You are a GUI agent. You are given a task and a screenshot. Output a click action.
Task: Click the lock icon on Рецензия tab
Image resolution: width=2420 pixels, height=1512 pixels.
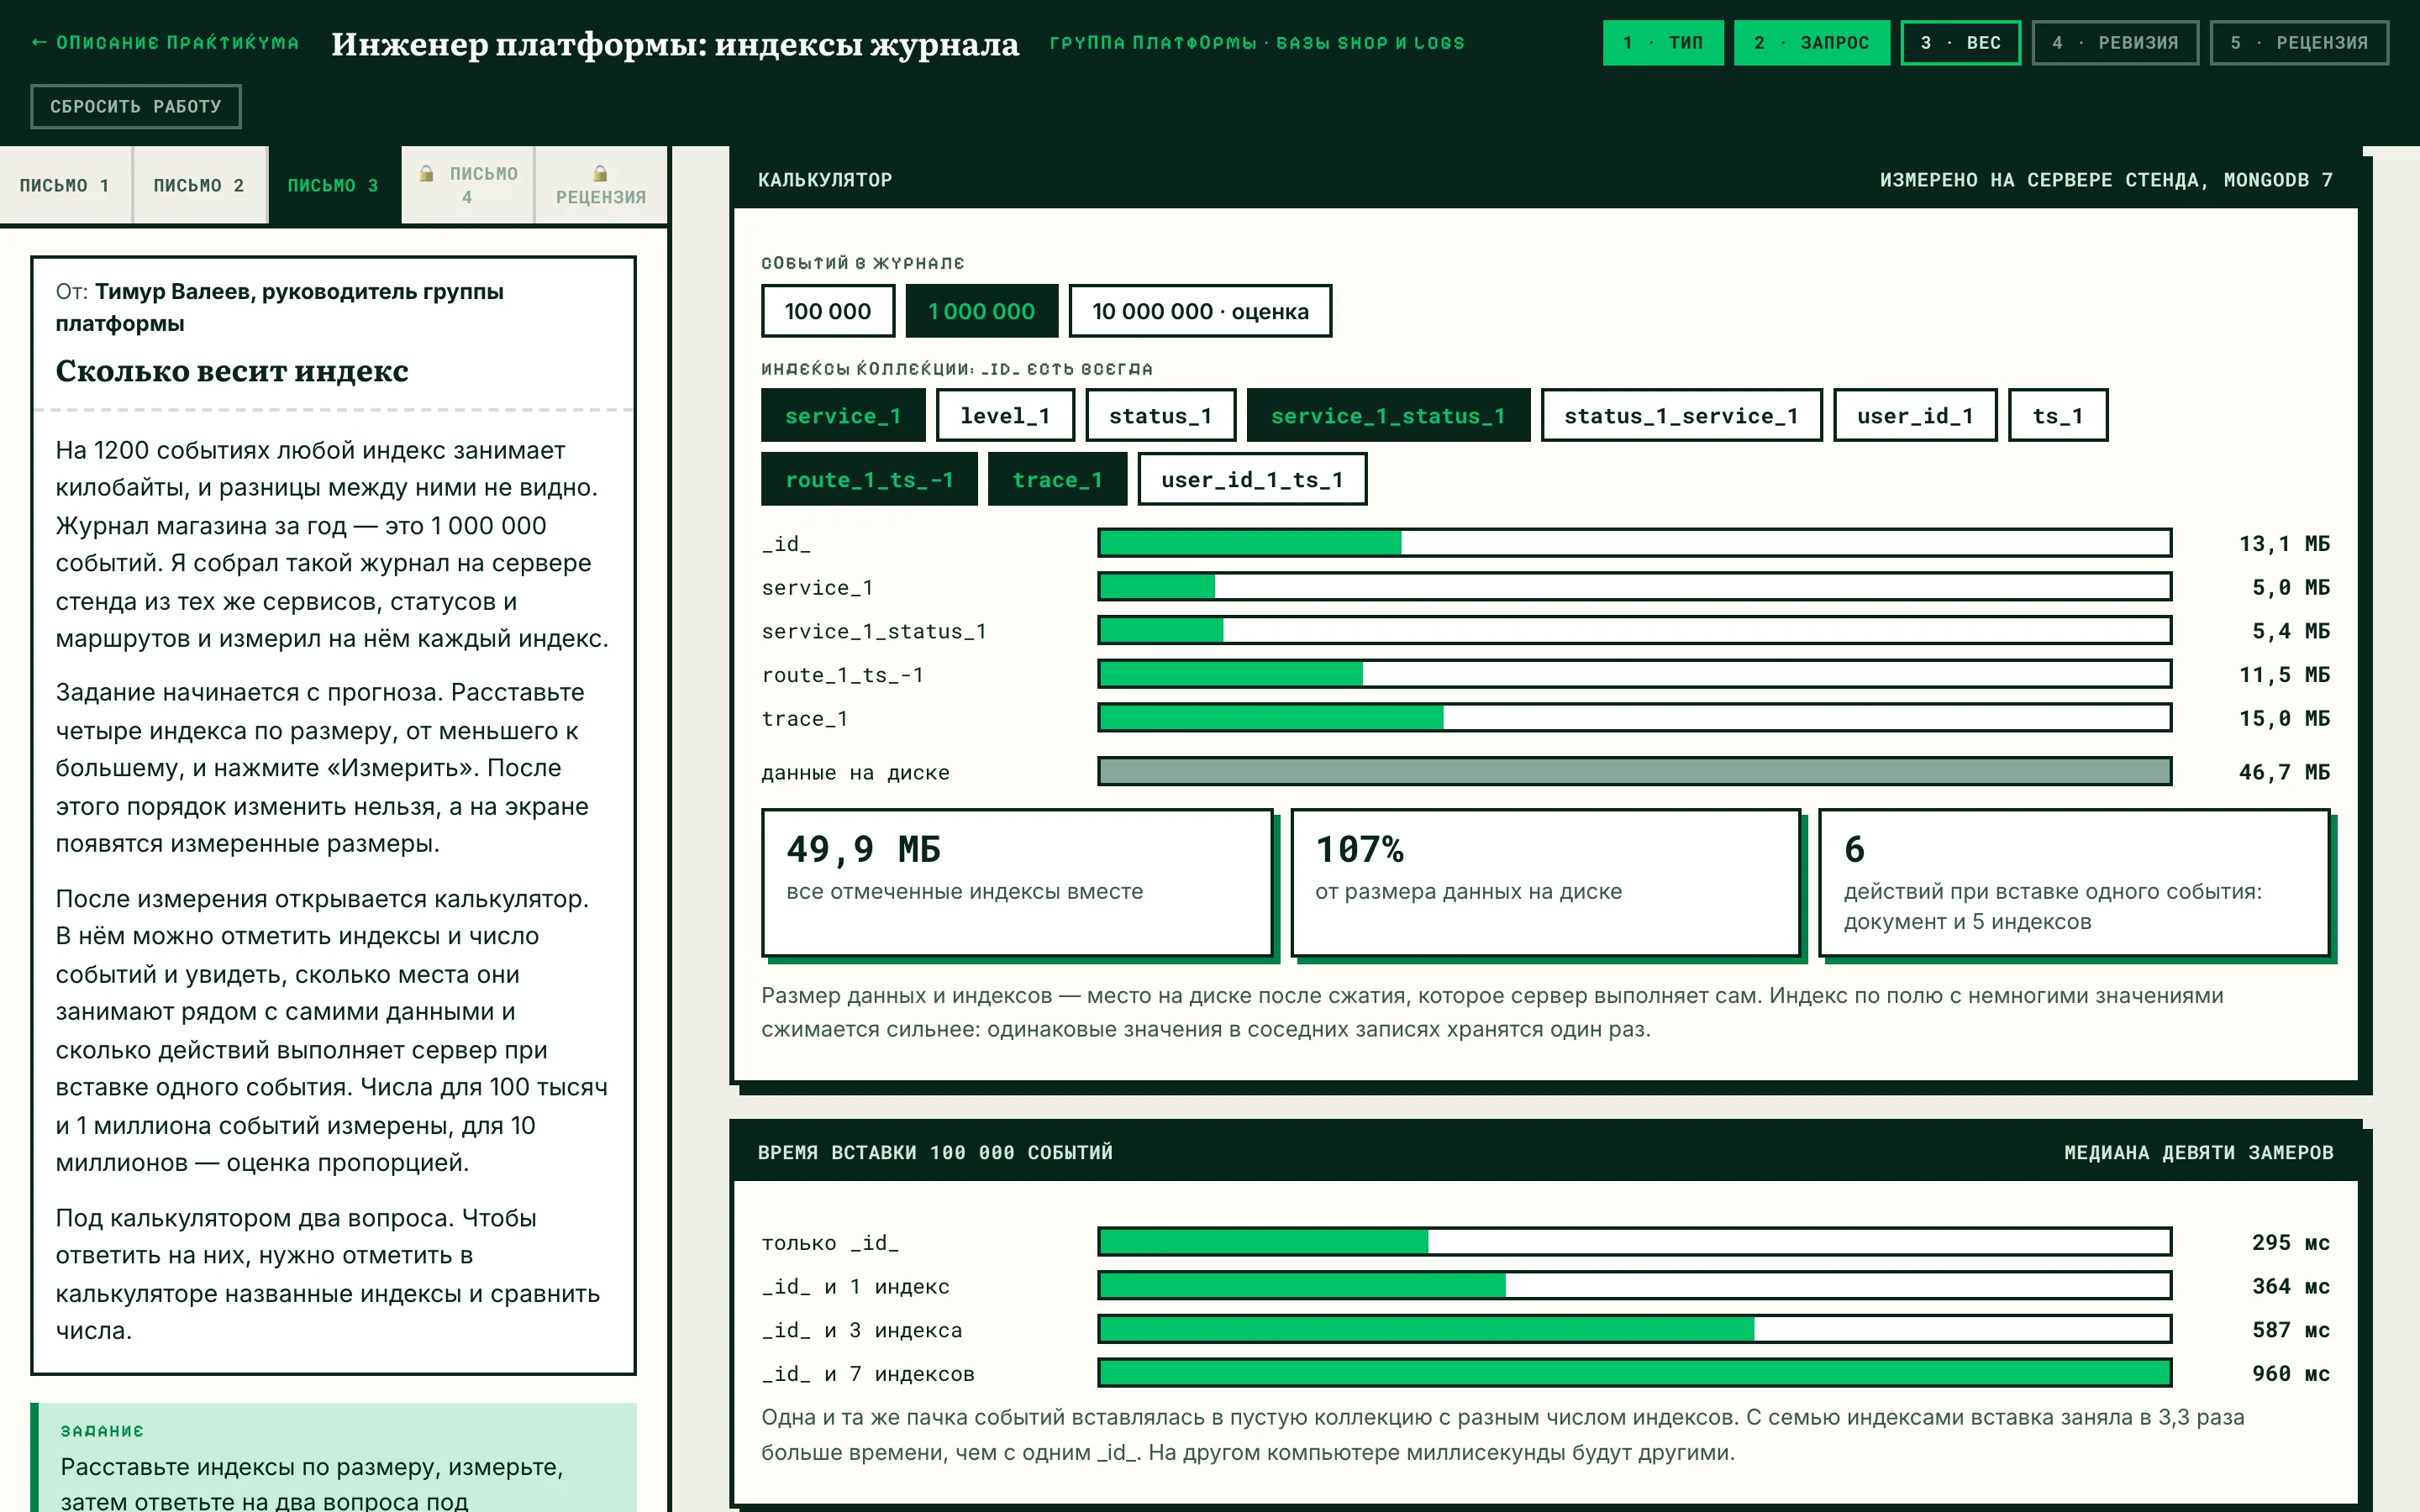(600, 174)
